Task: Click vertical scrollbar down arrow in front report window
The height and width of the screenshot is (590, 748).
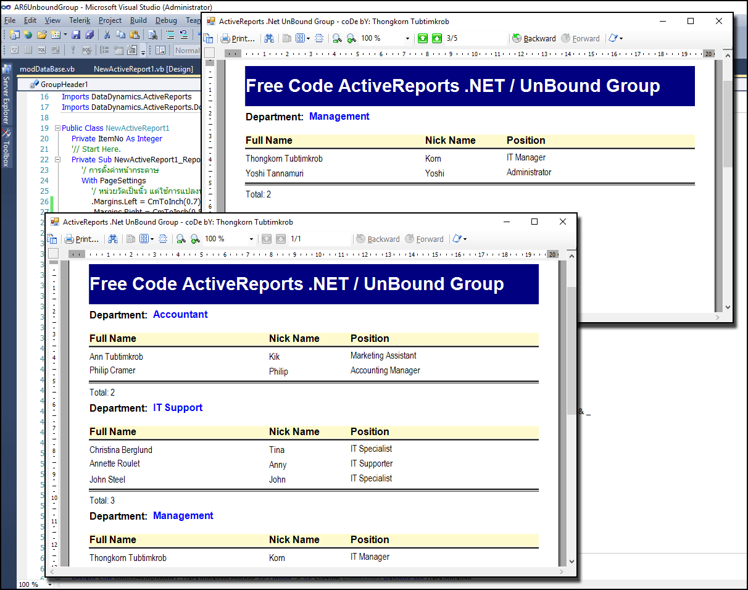Action: coord(571,562)
